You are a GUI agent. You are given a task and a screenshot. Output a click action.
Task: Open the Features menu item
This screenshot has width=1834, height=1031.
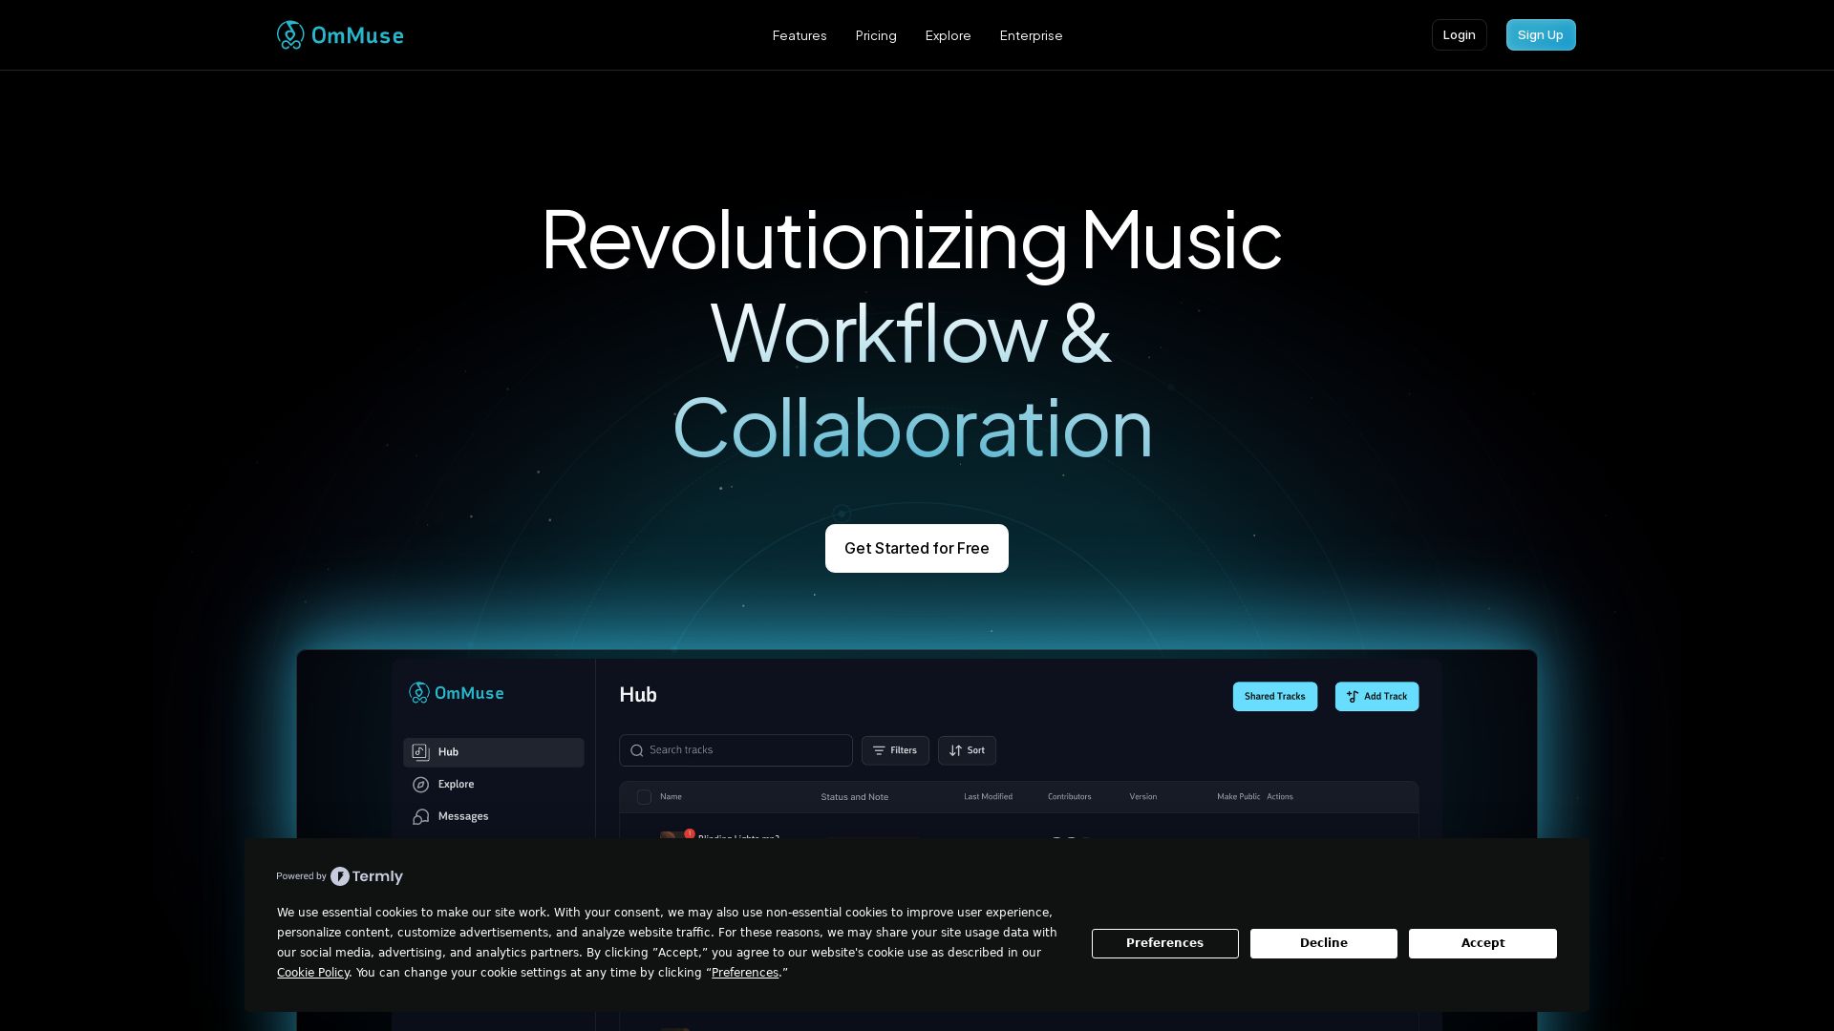point(800,35)
